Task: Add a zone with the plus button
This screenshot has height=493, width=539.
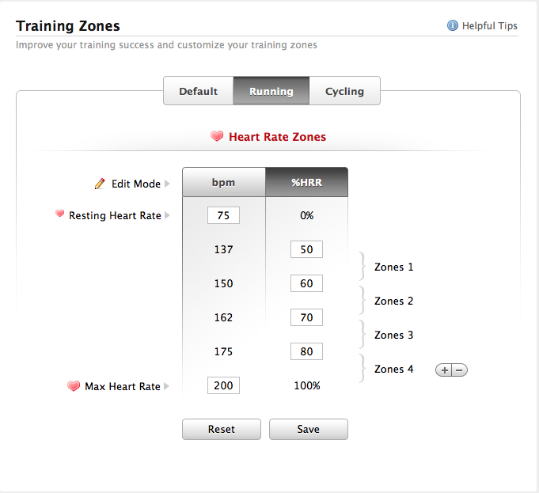Action: pyautogui.click(x=444, y=370)
